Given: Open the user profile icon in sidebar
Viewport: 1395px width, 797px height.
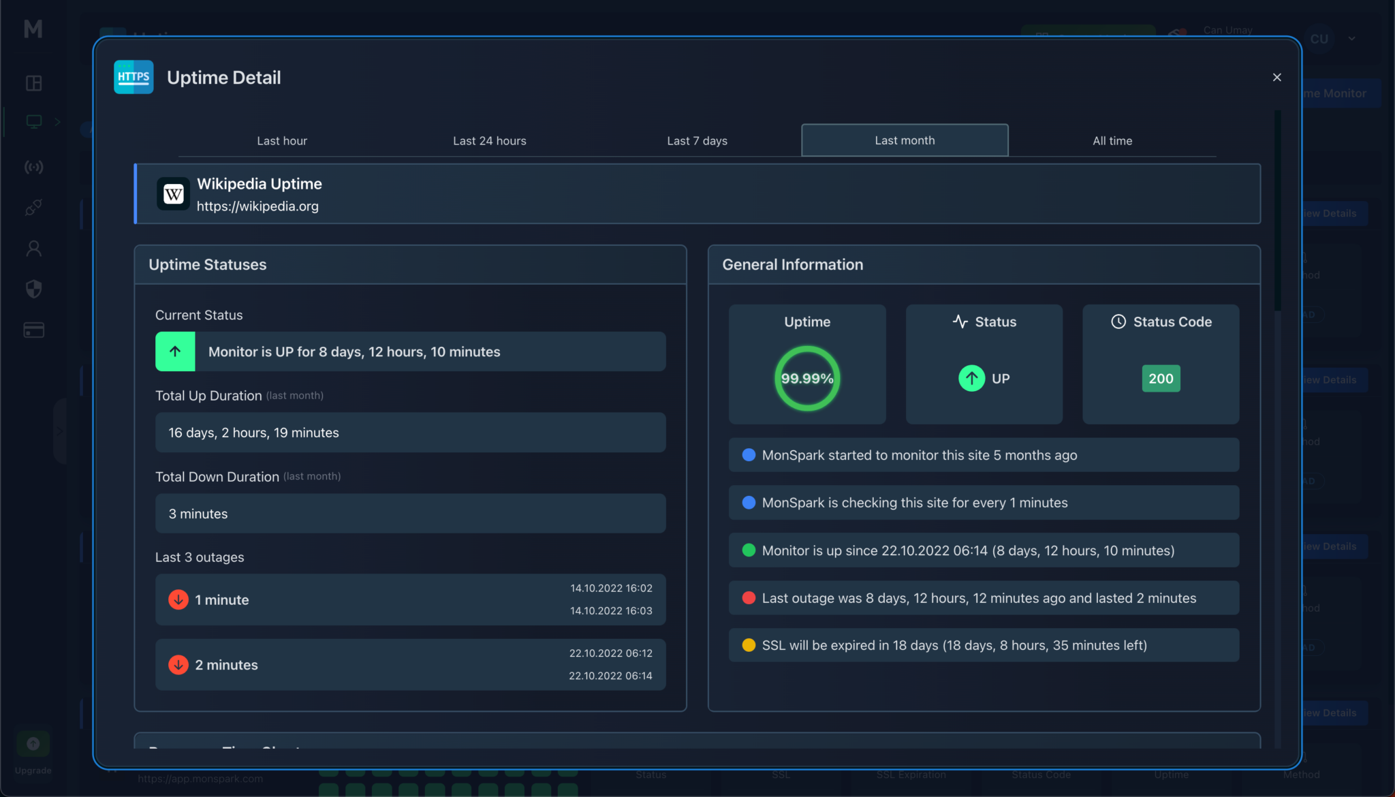Looking at the screenshot, I should click(x=33, y=249).
